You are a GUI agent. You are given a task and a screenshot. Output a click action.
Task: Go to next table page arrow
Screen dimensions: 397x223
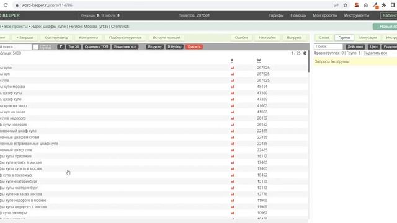point(305,53)
